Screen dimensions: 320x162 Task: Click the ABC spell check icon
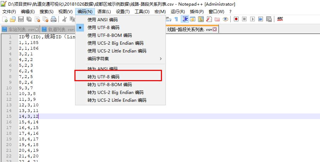pyautogui.click(x=280, y=19)
